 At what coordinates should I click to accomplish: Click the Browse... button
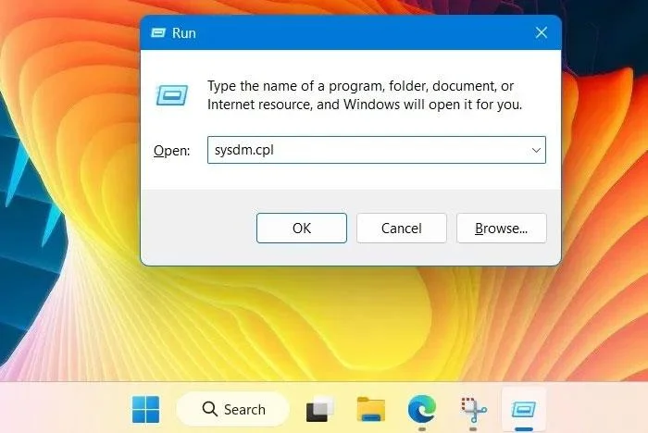tap(502, 229)
